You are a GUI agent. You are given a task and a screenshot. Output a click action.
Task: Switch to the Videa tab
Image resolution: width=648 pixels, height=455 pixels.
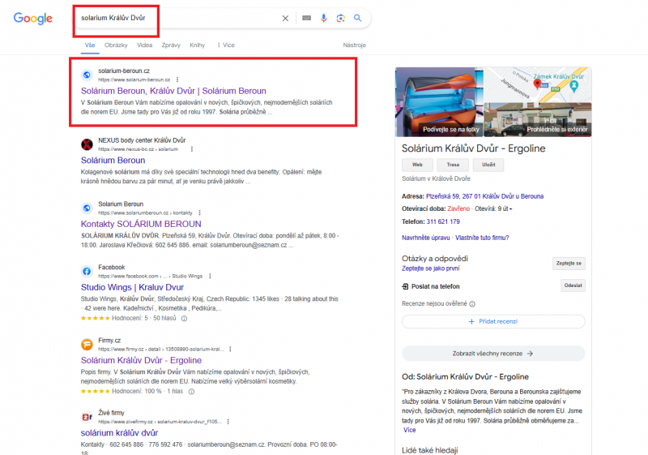[x=145, y=45]
